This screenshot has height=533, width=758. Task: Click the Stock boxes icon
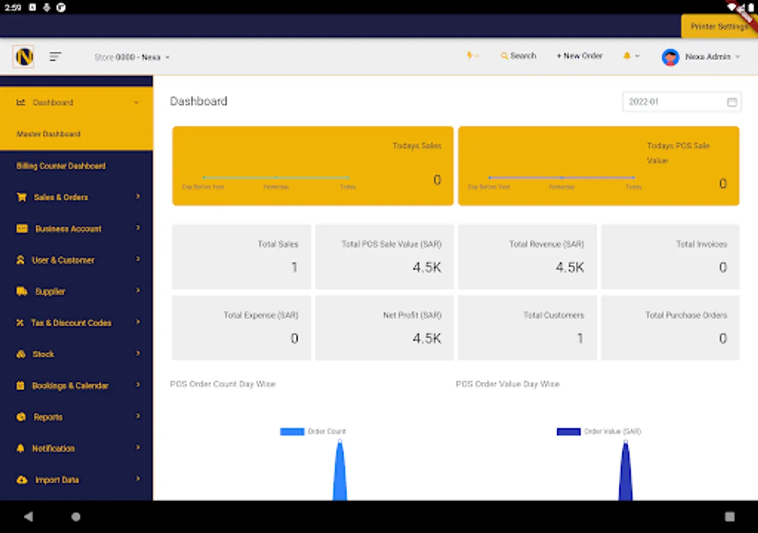coord(21,354)
